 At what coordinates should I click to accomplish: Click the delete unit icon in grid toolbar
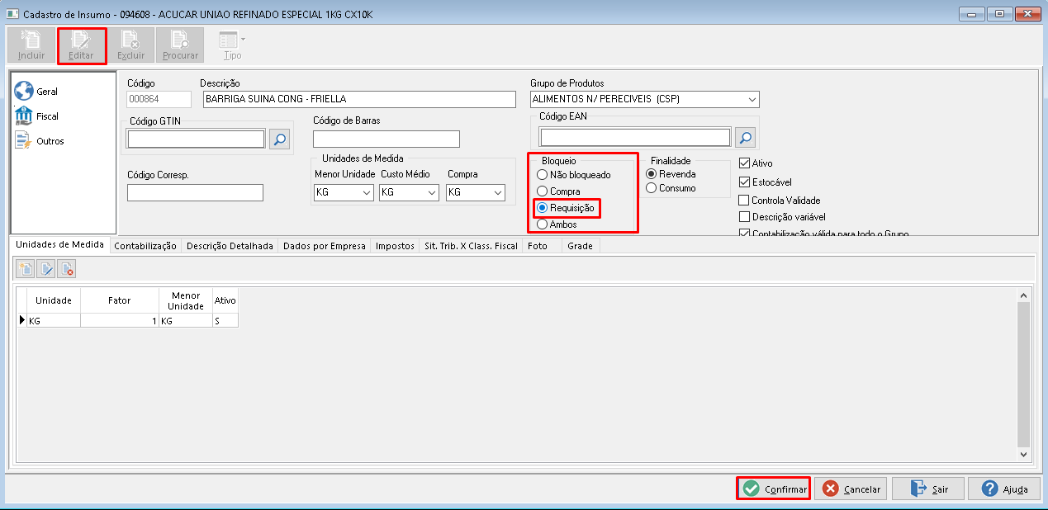pyautogui.click(x=67, y=268)
